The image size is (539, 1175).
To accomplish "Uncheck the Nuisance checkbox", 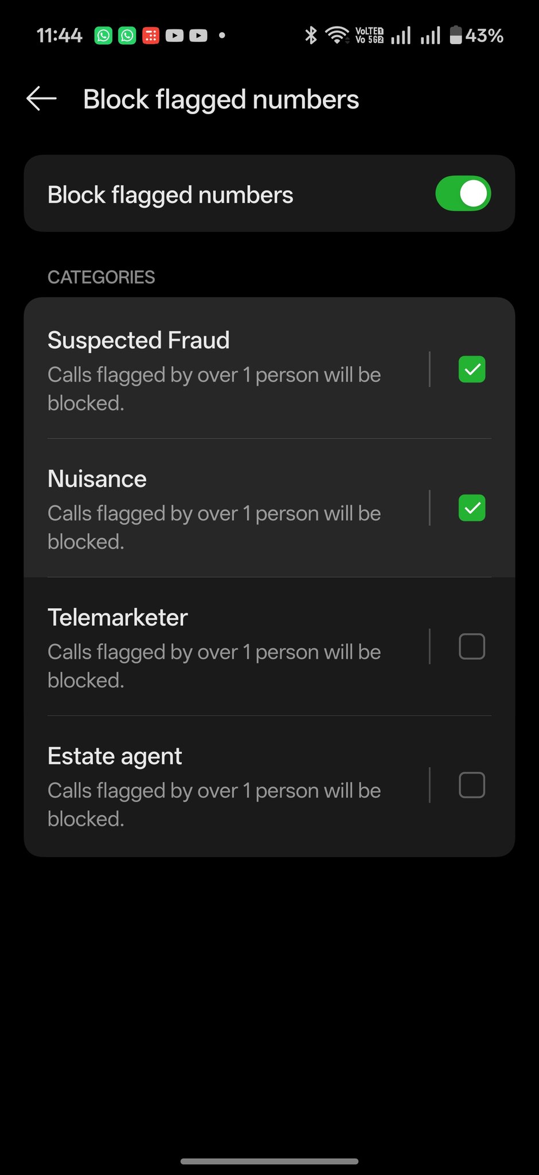I will (x=472, y=508).
